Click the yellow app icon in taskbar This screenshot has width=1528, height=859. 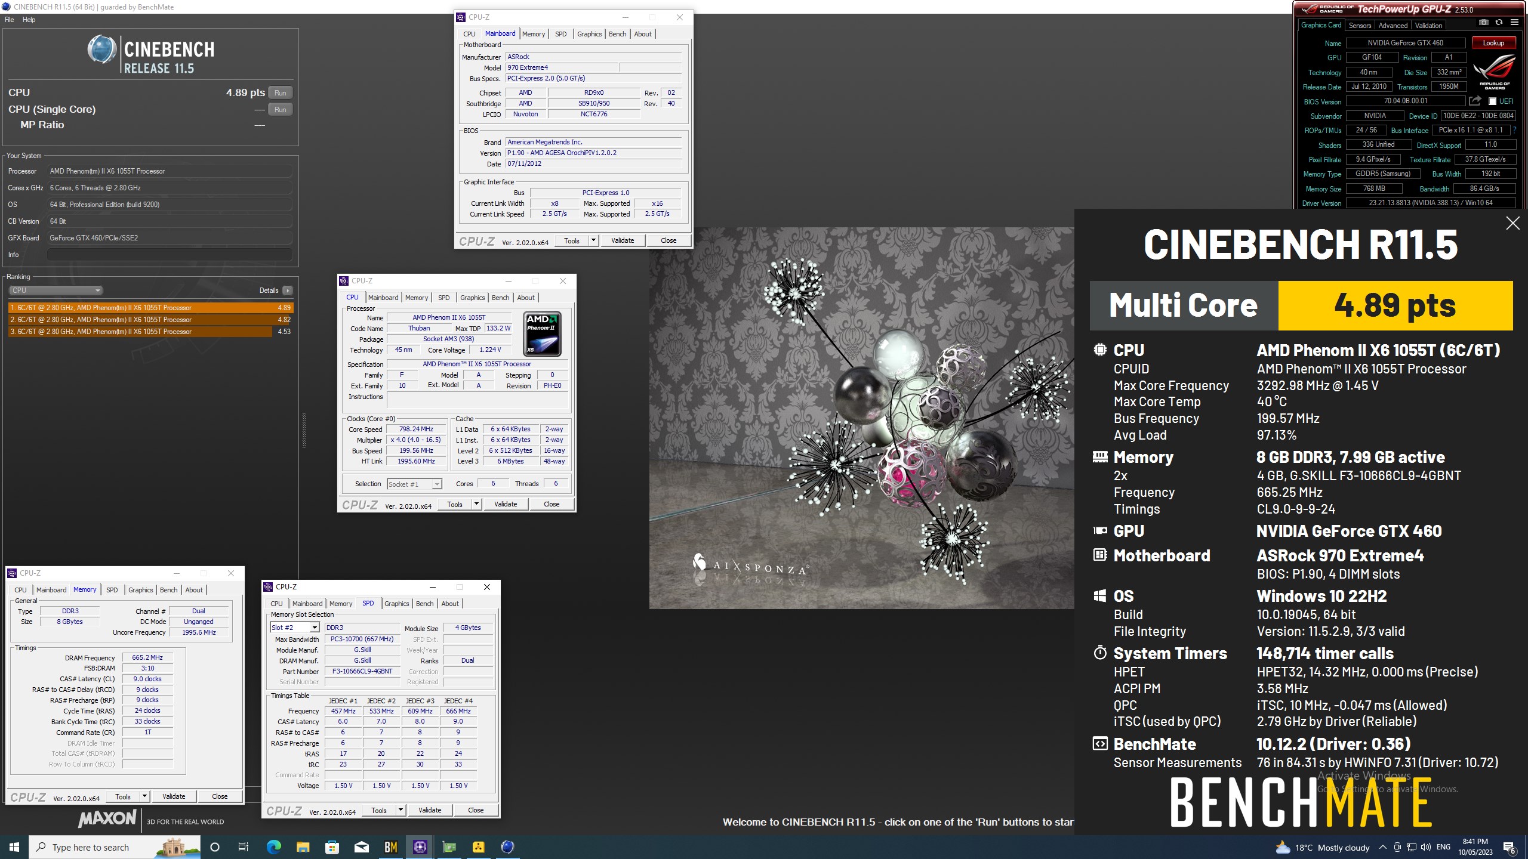pos(478,847)
